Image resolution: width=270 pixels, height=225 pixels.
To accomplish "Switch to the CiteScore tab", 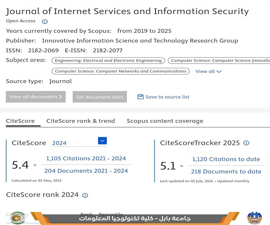I will coord(20,121).
